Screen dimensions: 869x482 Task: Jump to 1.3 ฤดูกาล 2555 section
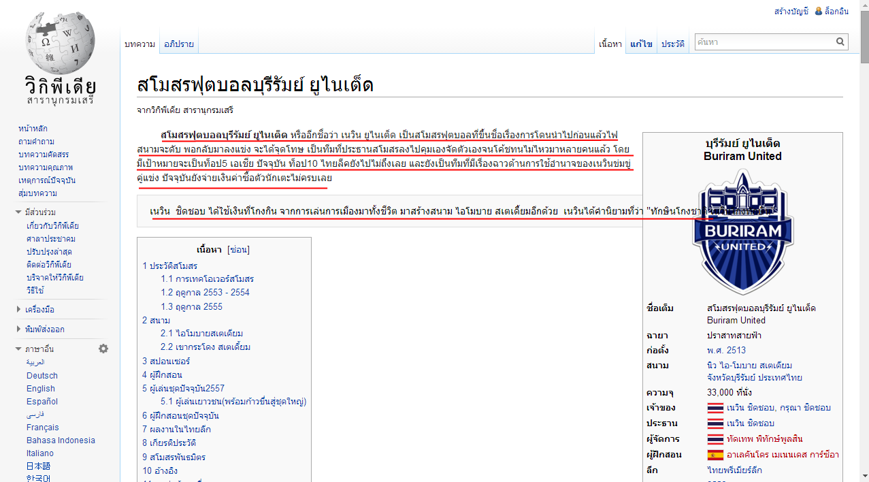pos(192,306)
